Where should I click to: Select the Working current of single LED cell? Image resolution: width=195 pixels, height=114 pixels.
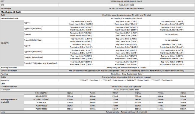click(x=9, y=101)
